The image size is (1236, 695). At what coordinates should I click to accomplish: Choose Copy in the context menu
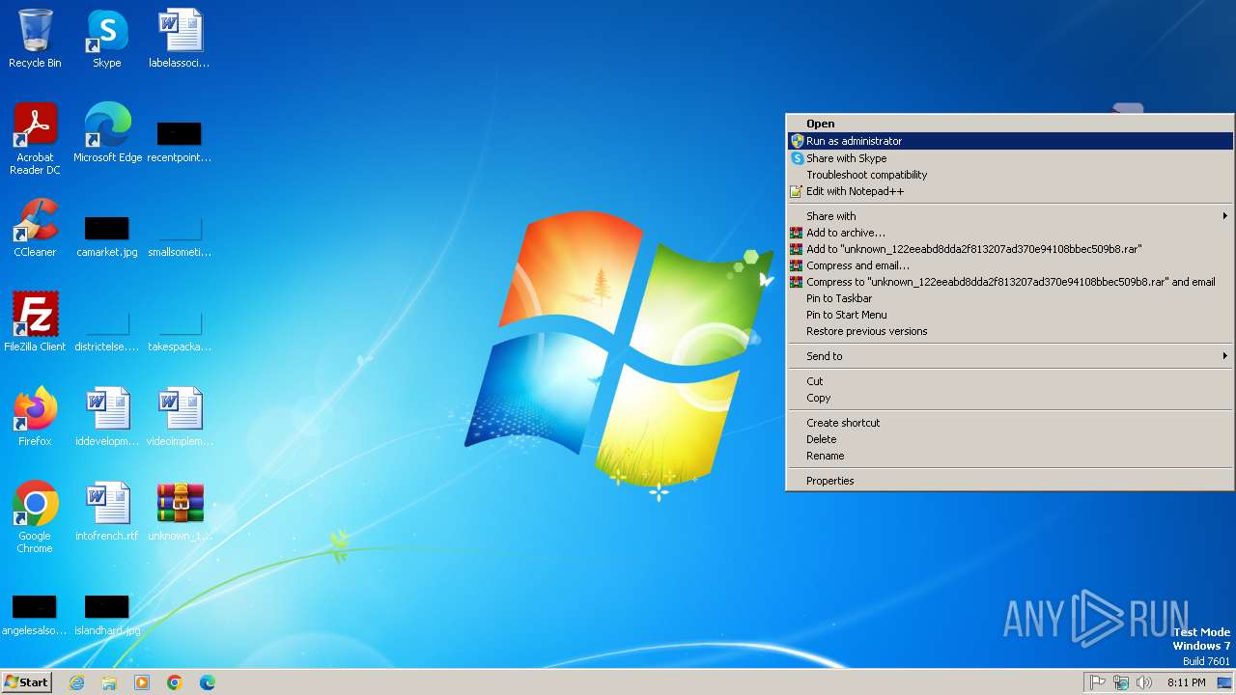pyautogui.click(x=1010, y=398)
